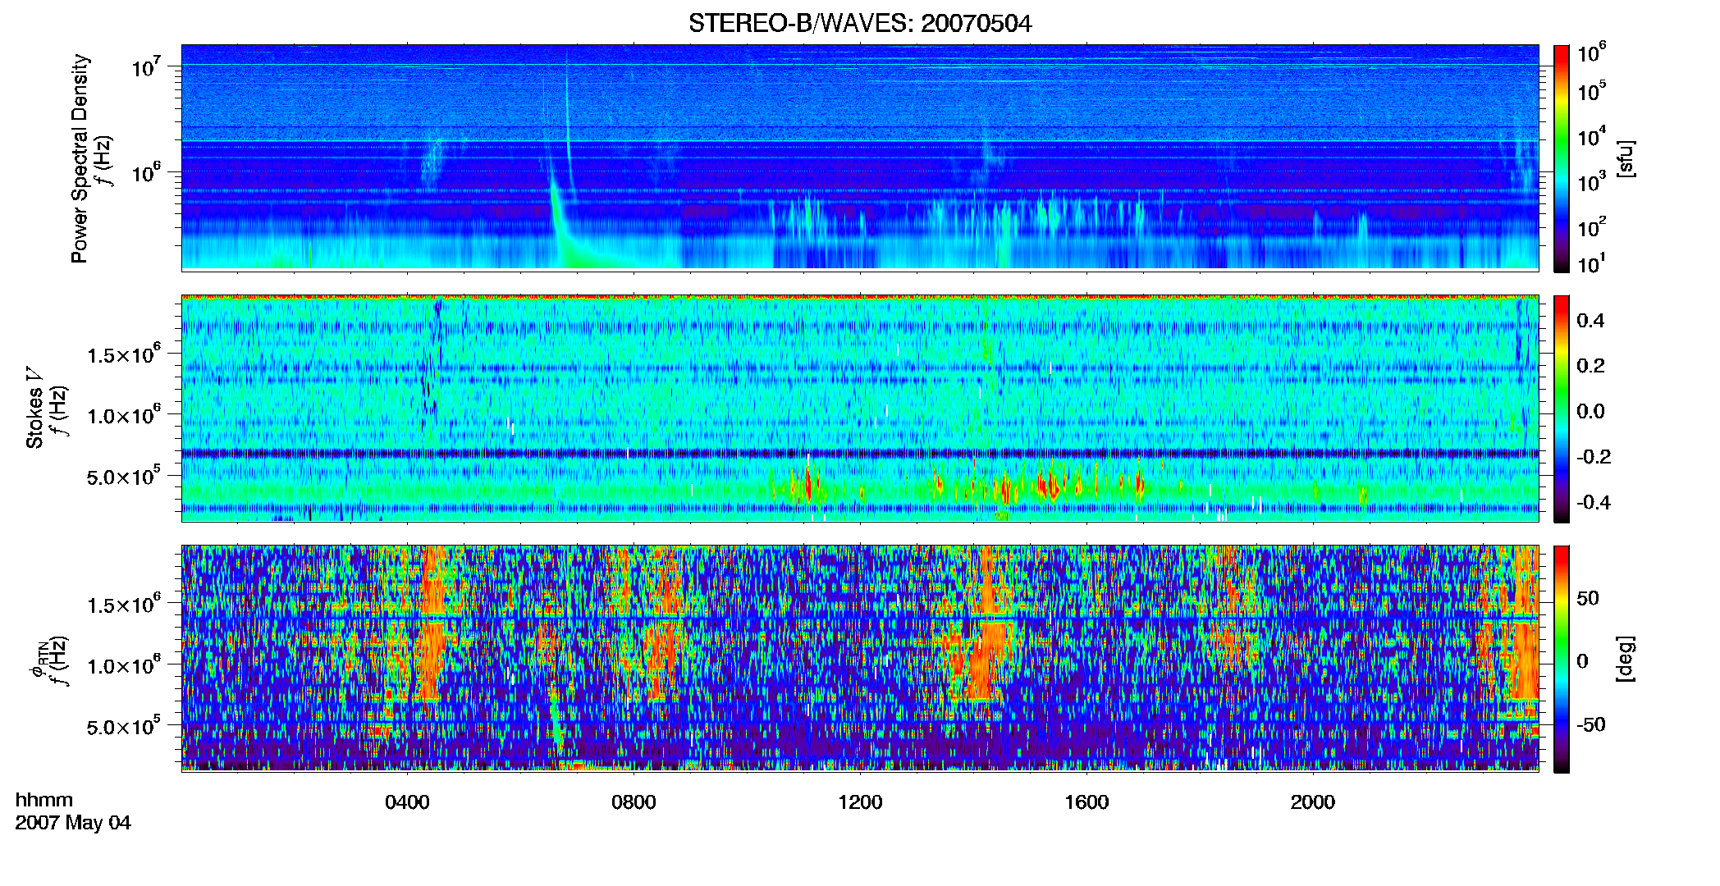
Task: Click the 10^6 frequency tick on the power panel axis
Action: 146,172
